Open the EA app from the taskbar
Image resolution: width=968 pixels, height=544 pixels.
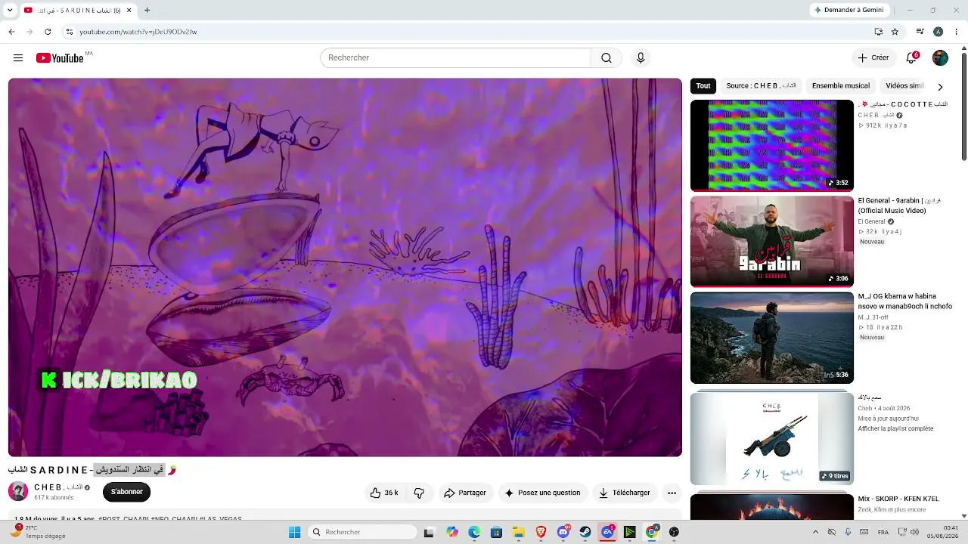click(x=607, y=532)
